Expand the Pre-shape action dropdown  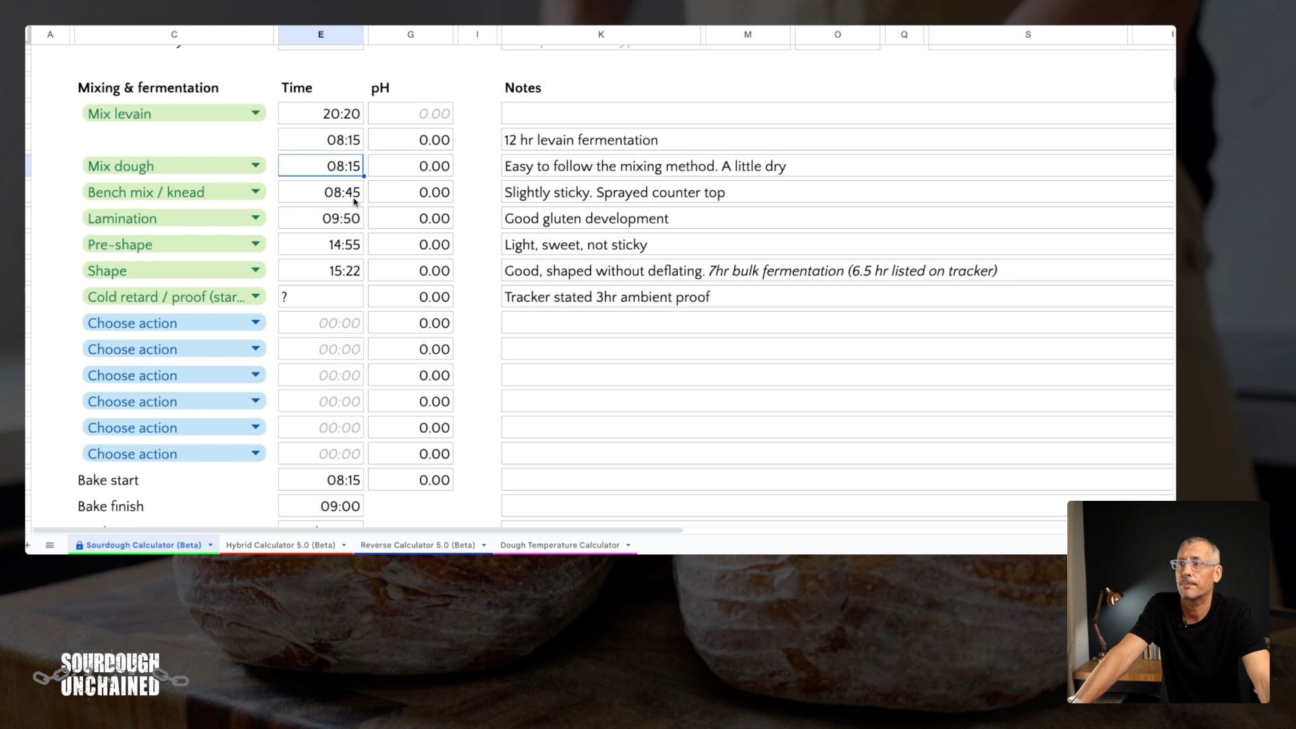point(255,244)
